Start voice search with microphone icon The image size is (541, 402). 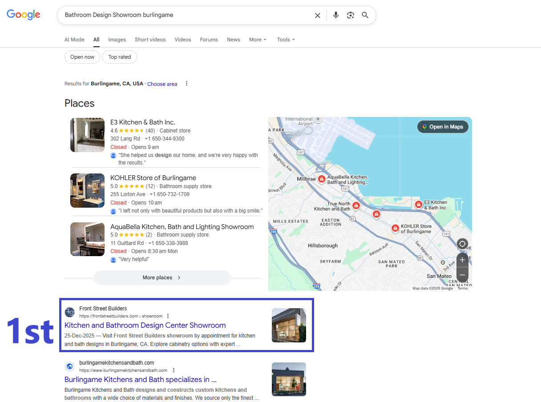point(336,15)
